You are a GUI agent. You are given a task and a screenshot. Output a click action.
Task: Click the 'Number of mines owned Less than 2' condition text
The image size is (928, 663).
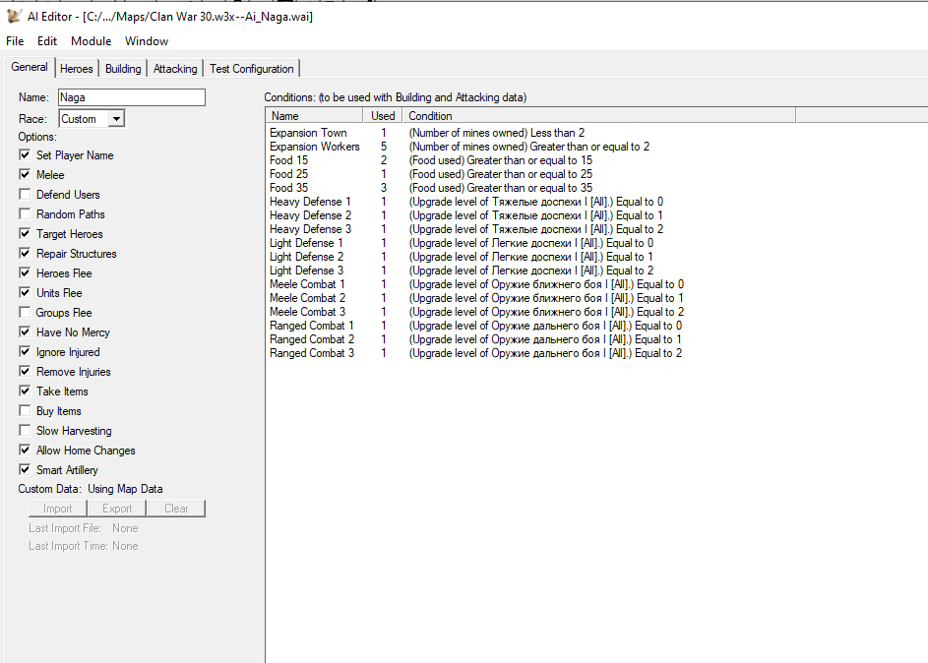(497, 133)
